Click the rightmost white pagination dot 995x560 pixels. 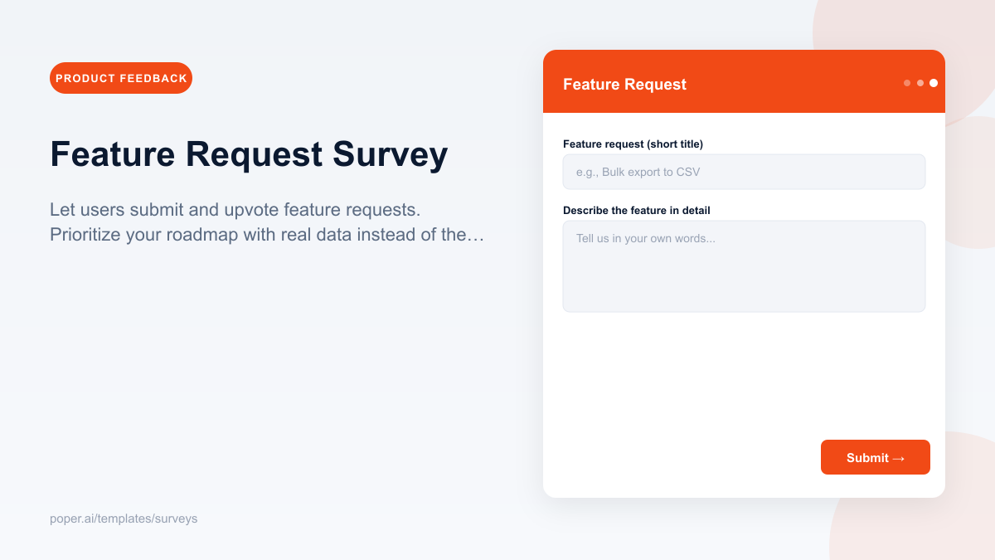click(933, 82)
